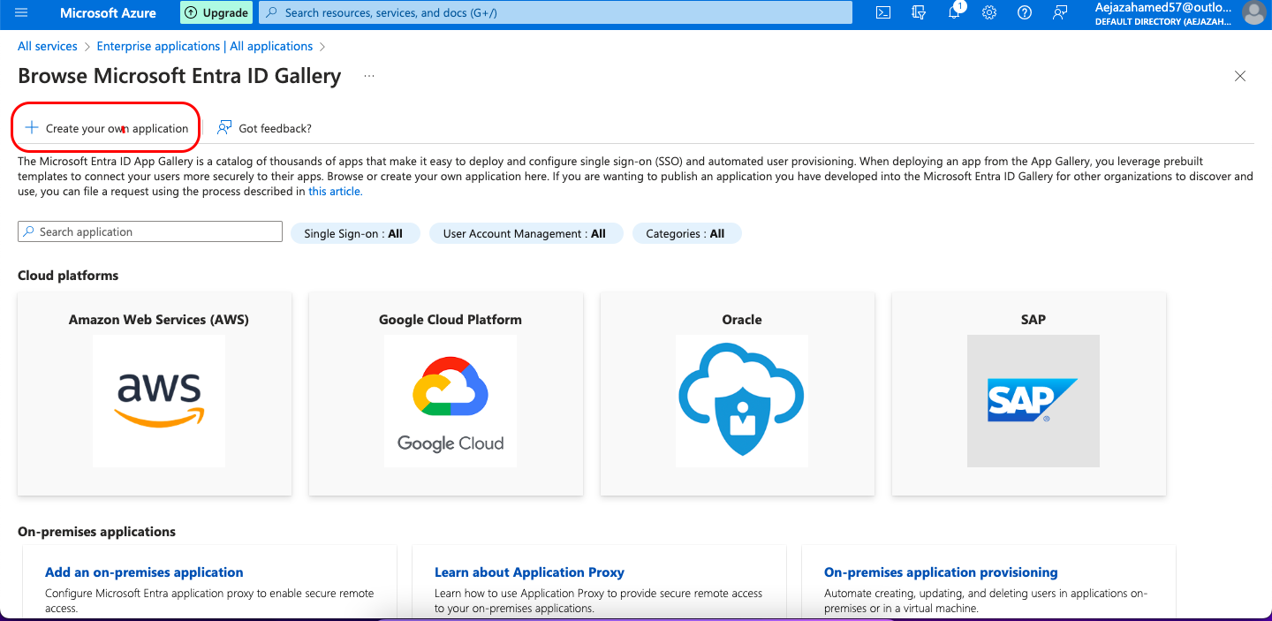Click the Google Cloud logo image
Screen dimensions: 1272x621
[x=450, y=401]
